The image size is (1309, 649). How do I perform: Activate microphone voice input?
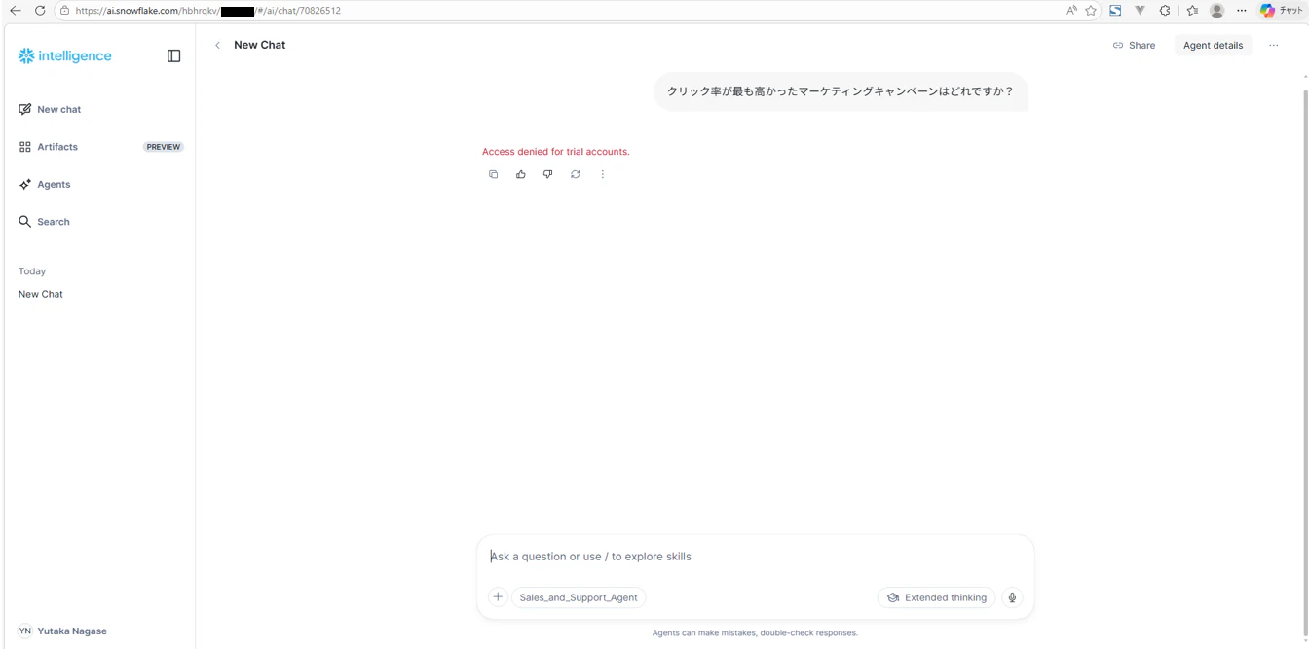point(1012,597)
